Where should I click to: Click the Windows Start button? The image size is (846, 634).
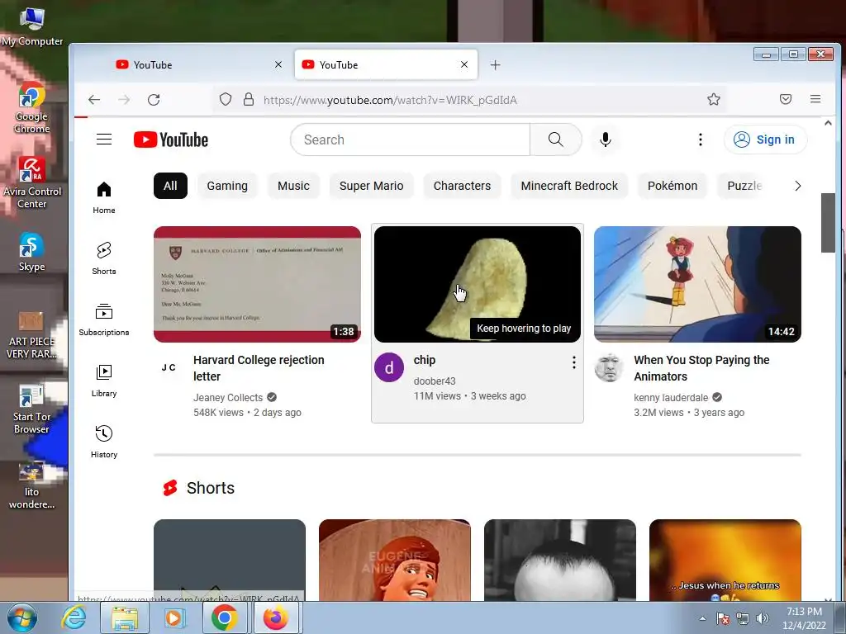point(22,617)
